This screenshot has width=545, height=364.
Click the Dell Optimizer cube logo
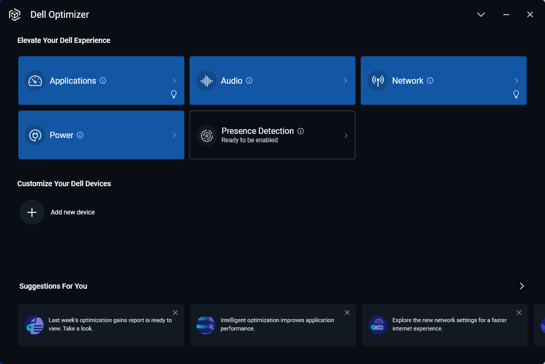pyautogui.click(x=15, y=15)
